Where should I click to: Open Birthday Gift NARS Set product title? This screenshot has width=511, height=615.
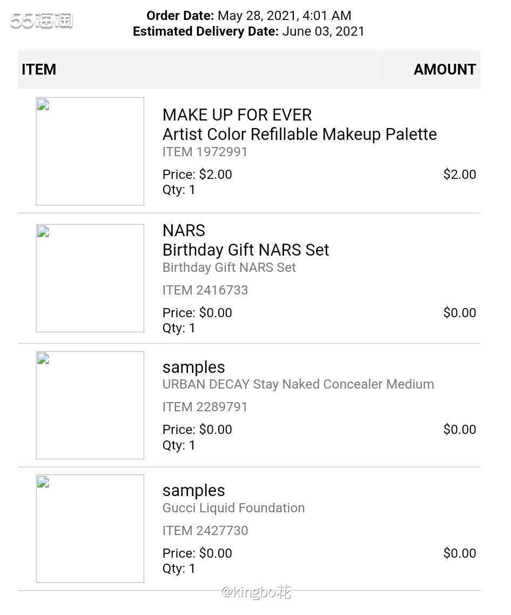[x=245, y=250]
